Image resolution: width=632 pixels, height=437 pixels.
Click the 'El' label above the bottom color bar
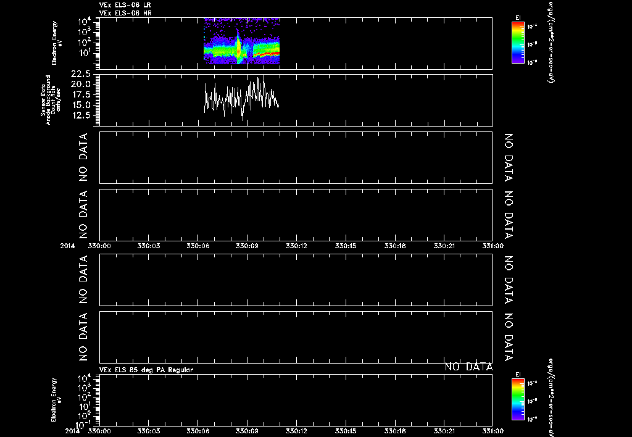point(518,375)
